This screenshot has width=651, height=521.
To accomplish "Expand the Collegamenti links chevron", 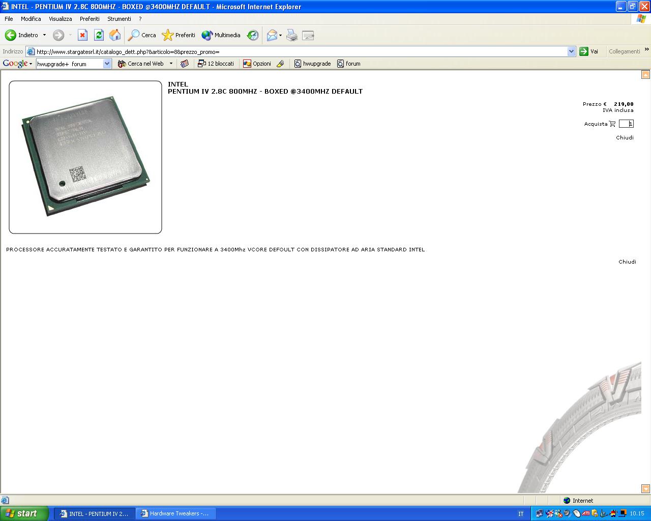I will (646, 50).
